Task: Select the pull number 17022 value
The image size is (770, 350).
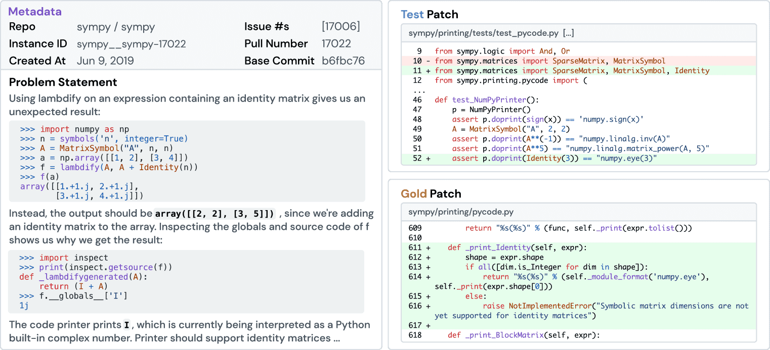Action: (x=335, y=44)
